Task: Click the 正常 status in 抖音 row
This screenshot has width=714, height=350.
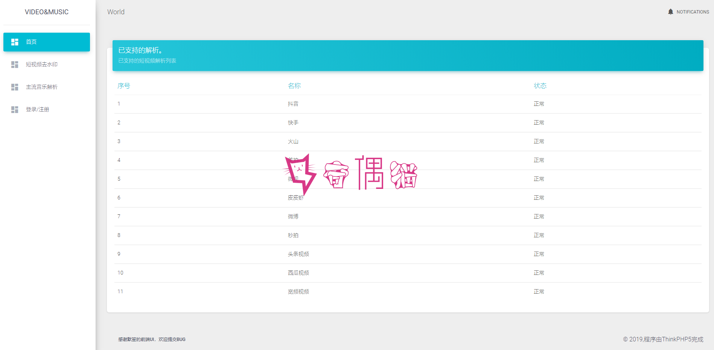Action: click(x=539, y=104)
